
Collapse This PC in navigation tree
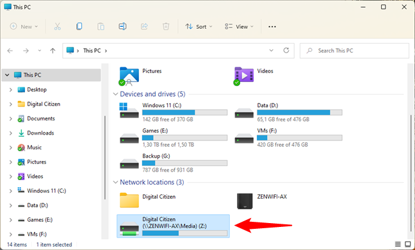(x=7, y=75)
